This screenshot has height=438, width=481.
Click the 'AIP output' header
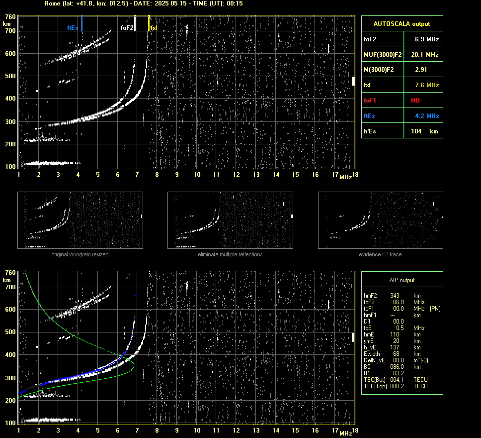click(x=402, y=280)
